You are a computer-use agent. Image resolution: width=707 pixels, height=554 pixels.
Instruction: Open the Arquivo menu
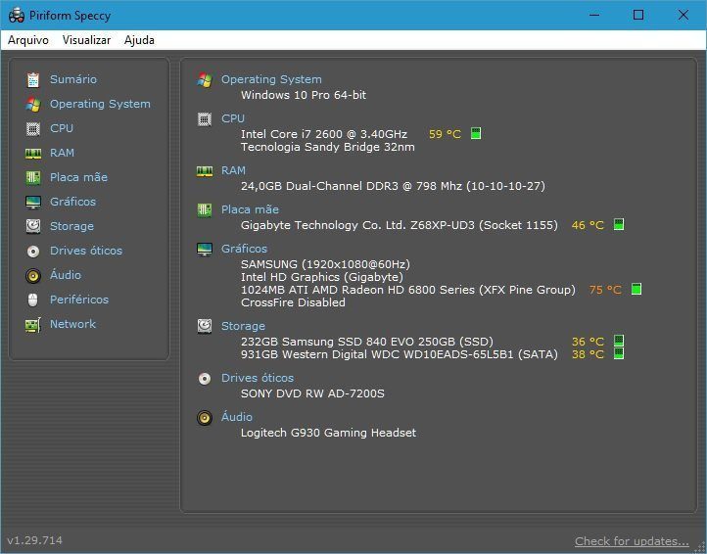coord(28,40)
